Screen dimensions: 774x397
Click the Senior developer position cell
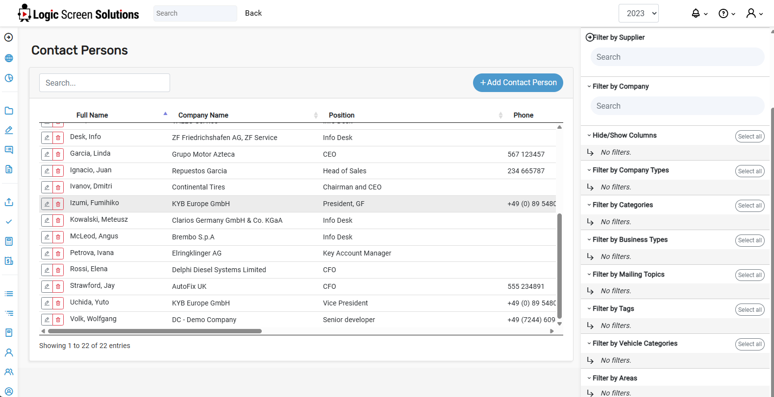[349, 320]
